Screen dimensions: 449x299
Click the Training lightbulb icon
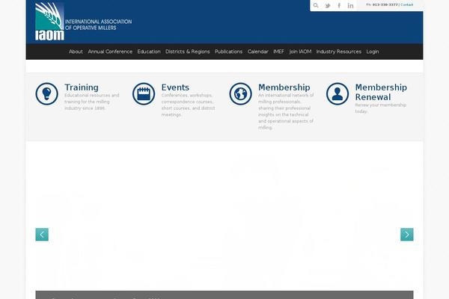click(46, 94)
